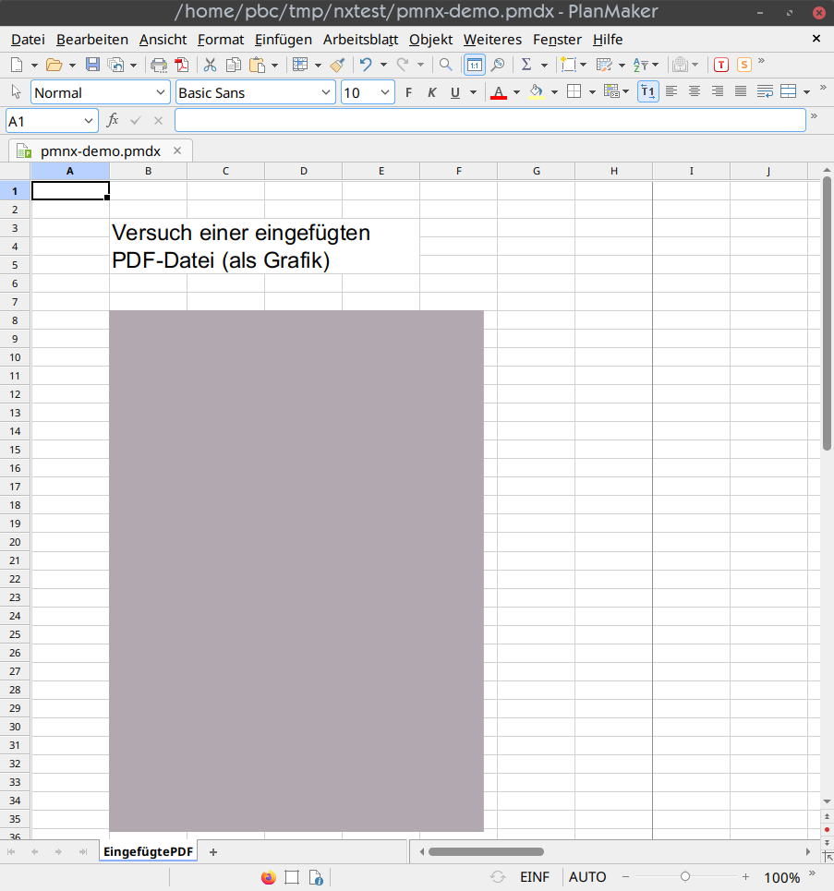This screenshot has width=834, height=891.
Task: Justify cell content
Action: (740, 90)
